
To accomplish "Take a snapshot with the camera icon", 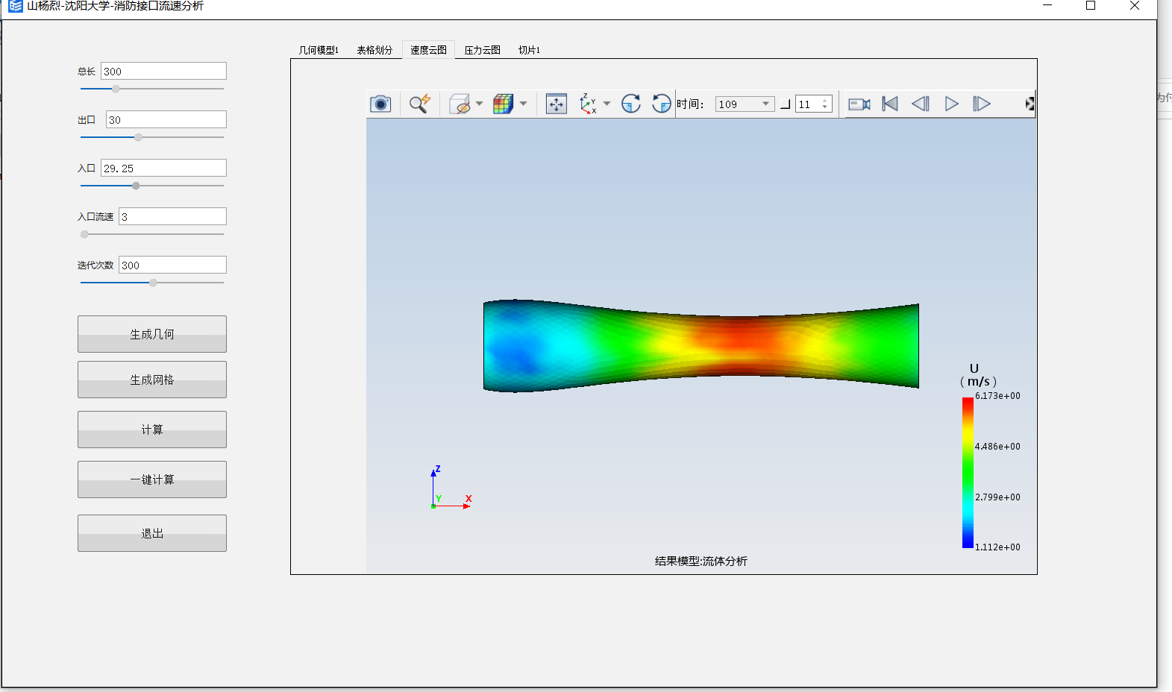I will tap(380, 104).
